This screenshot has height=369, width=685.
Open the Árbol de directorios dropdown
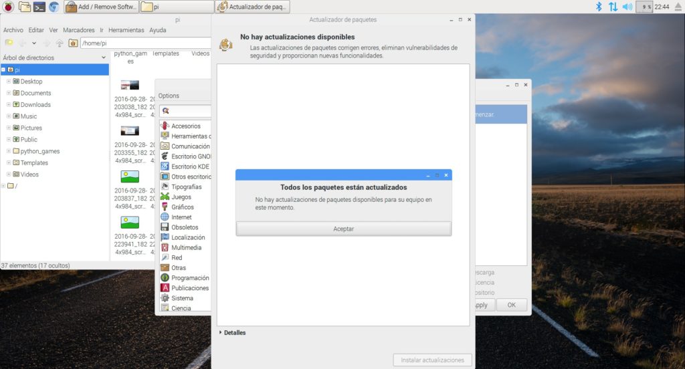104,57
